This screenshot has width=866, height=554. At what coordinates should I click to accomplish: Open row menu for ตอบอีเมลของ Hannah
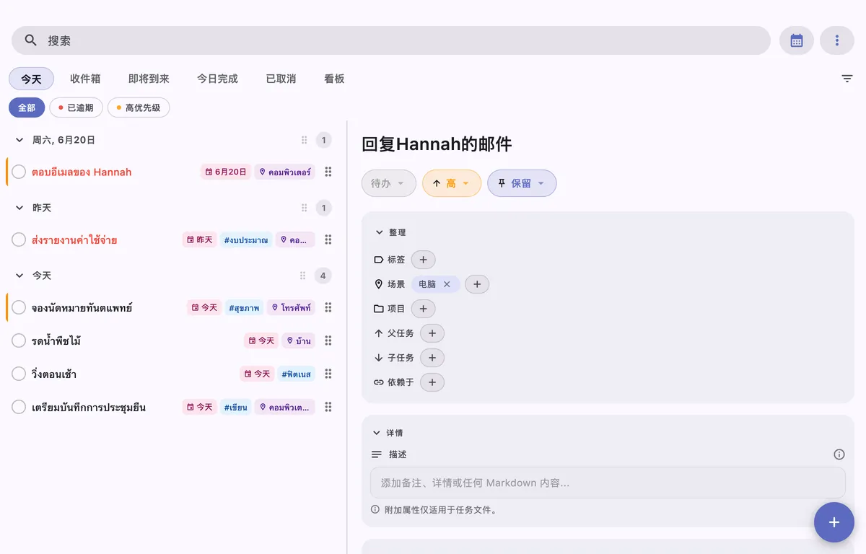click(x=328, y=172)
